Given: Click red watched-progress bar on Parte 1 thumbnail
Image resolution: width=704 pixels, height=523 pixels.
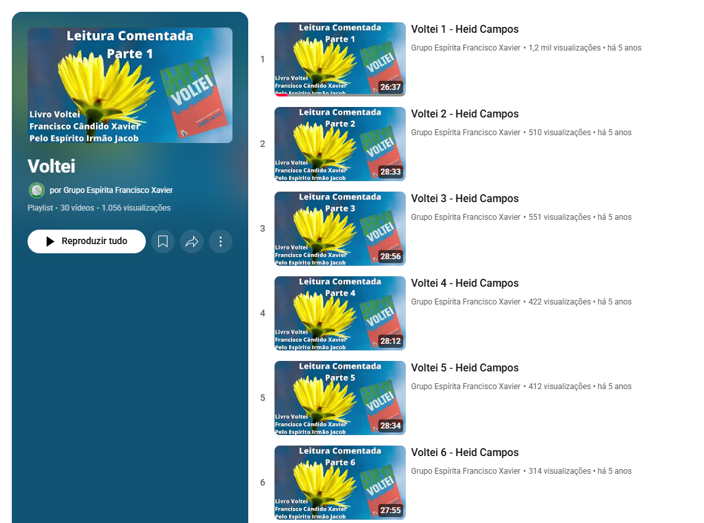Looking at the screenshot, I should tap(281, 95).
